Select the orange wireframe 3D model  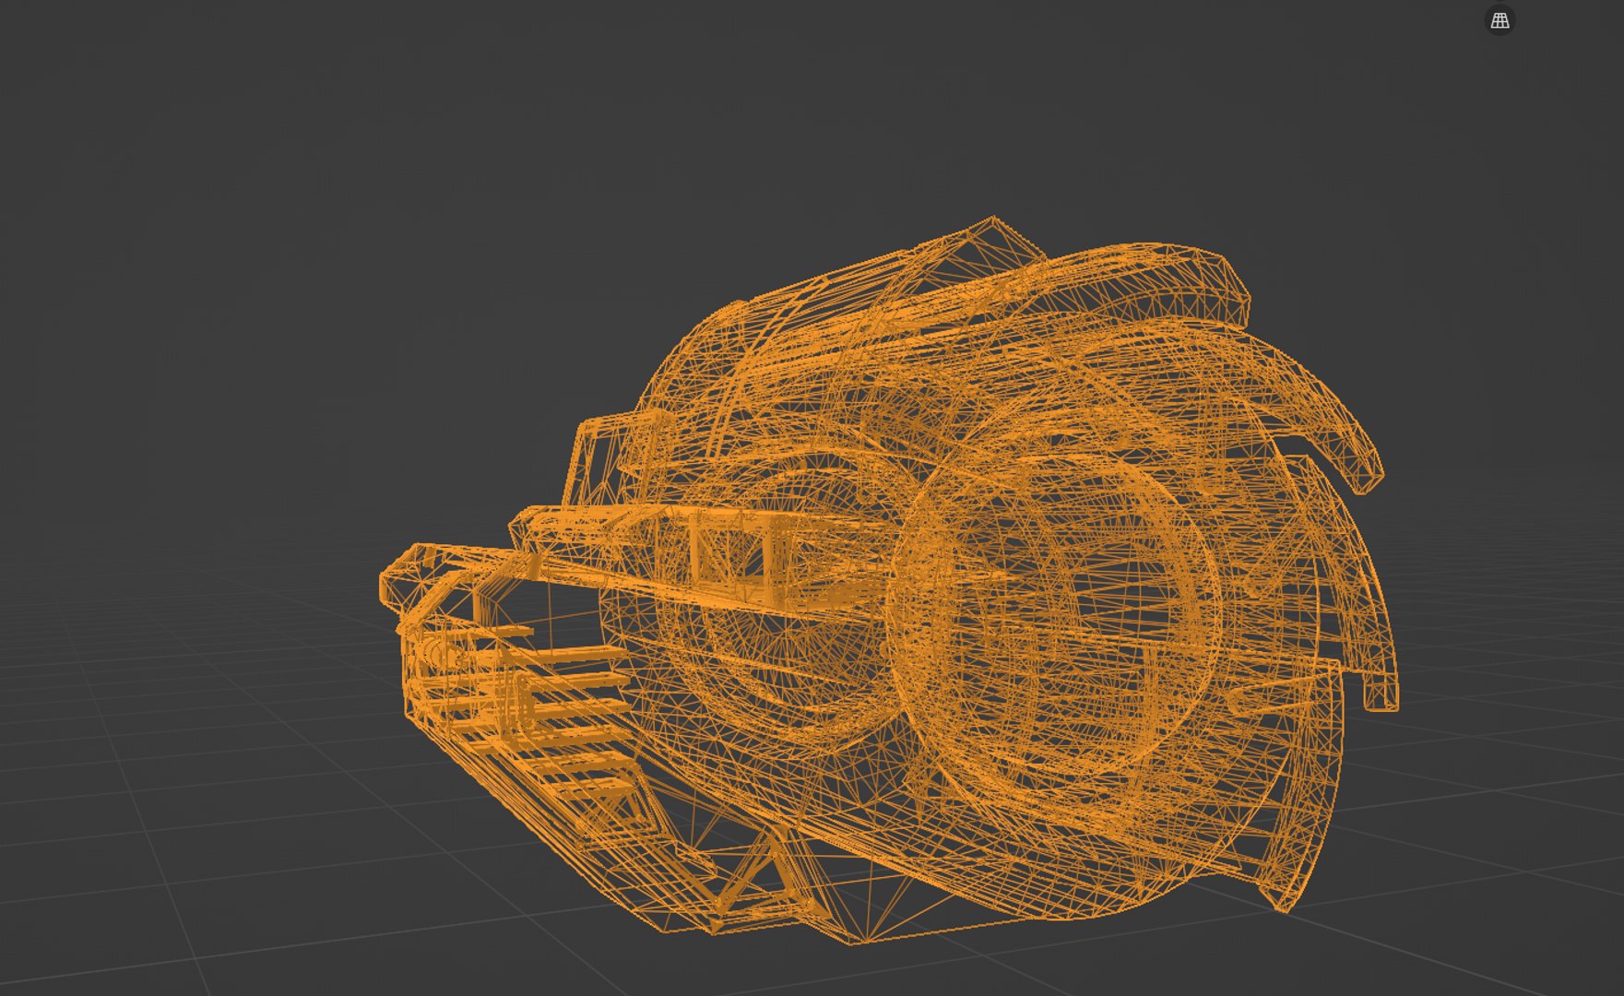[890, 581]
